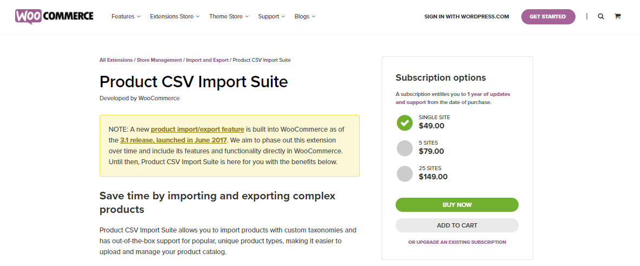Open the Store Management breadcrumb
The image size is (640, 266).
coord(159,60)
